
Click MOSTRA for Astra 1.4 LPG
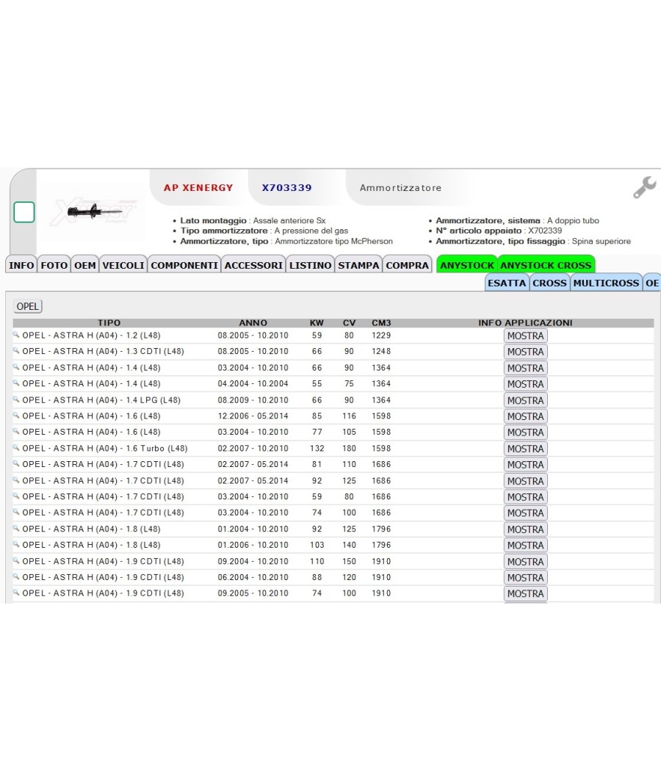526,401
